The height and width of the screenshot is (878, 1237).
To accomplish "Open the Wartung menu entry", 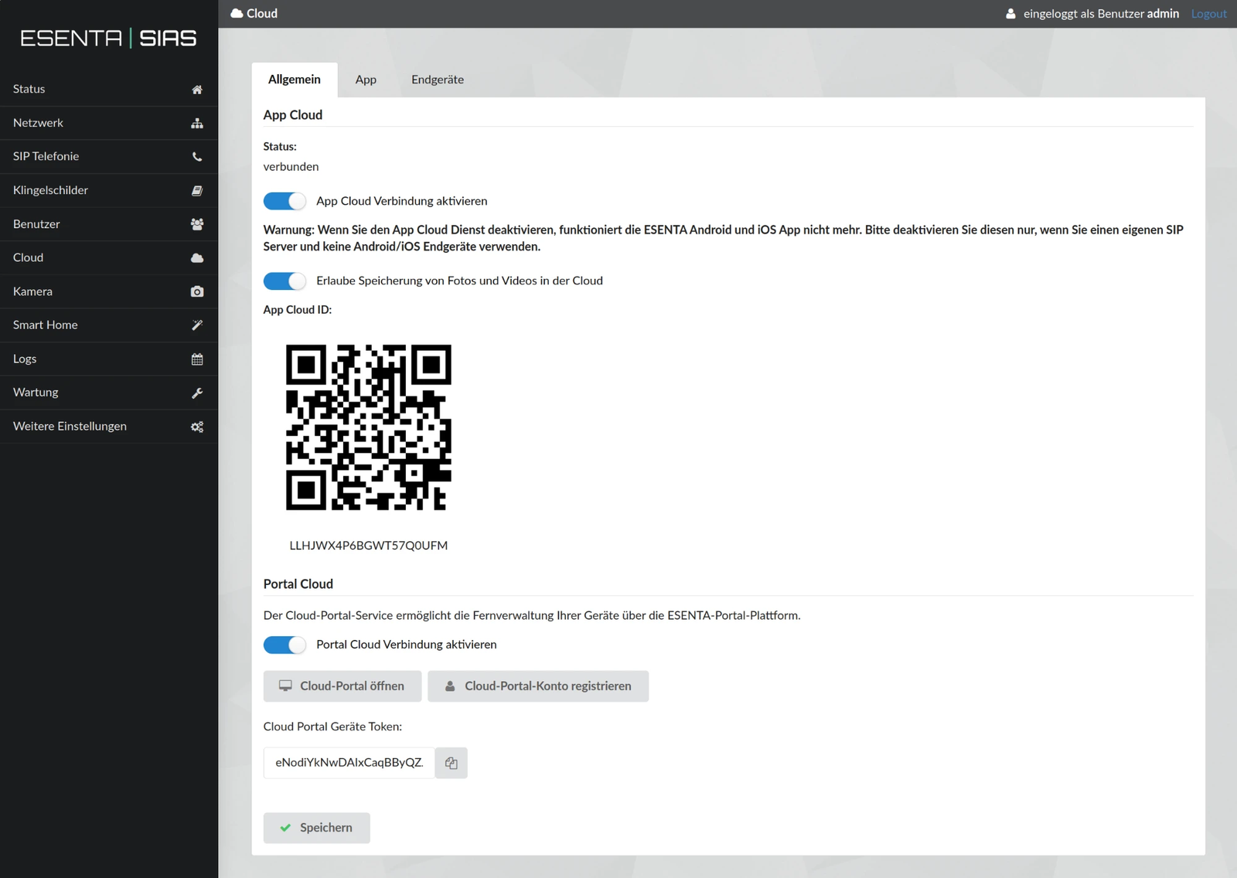I will (109, 393).
